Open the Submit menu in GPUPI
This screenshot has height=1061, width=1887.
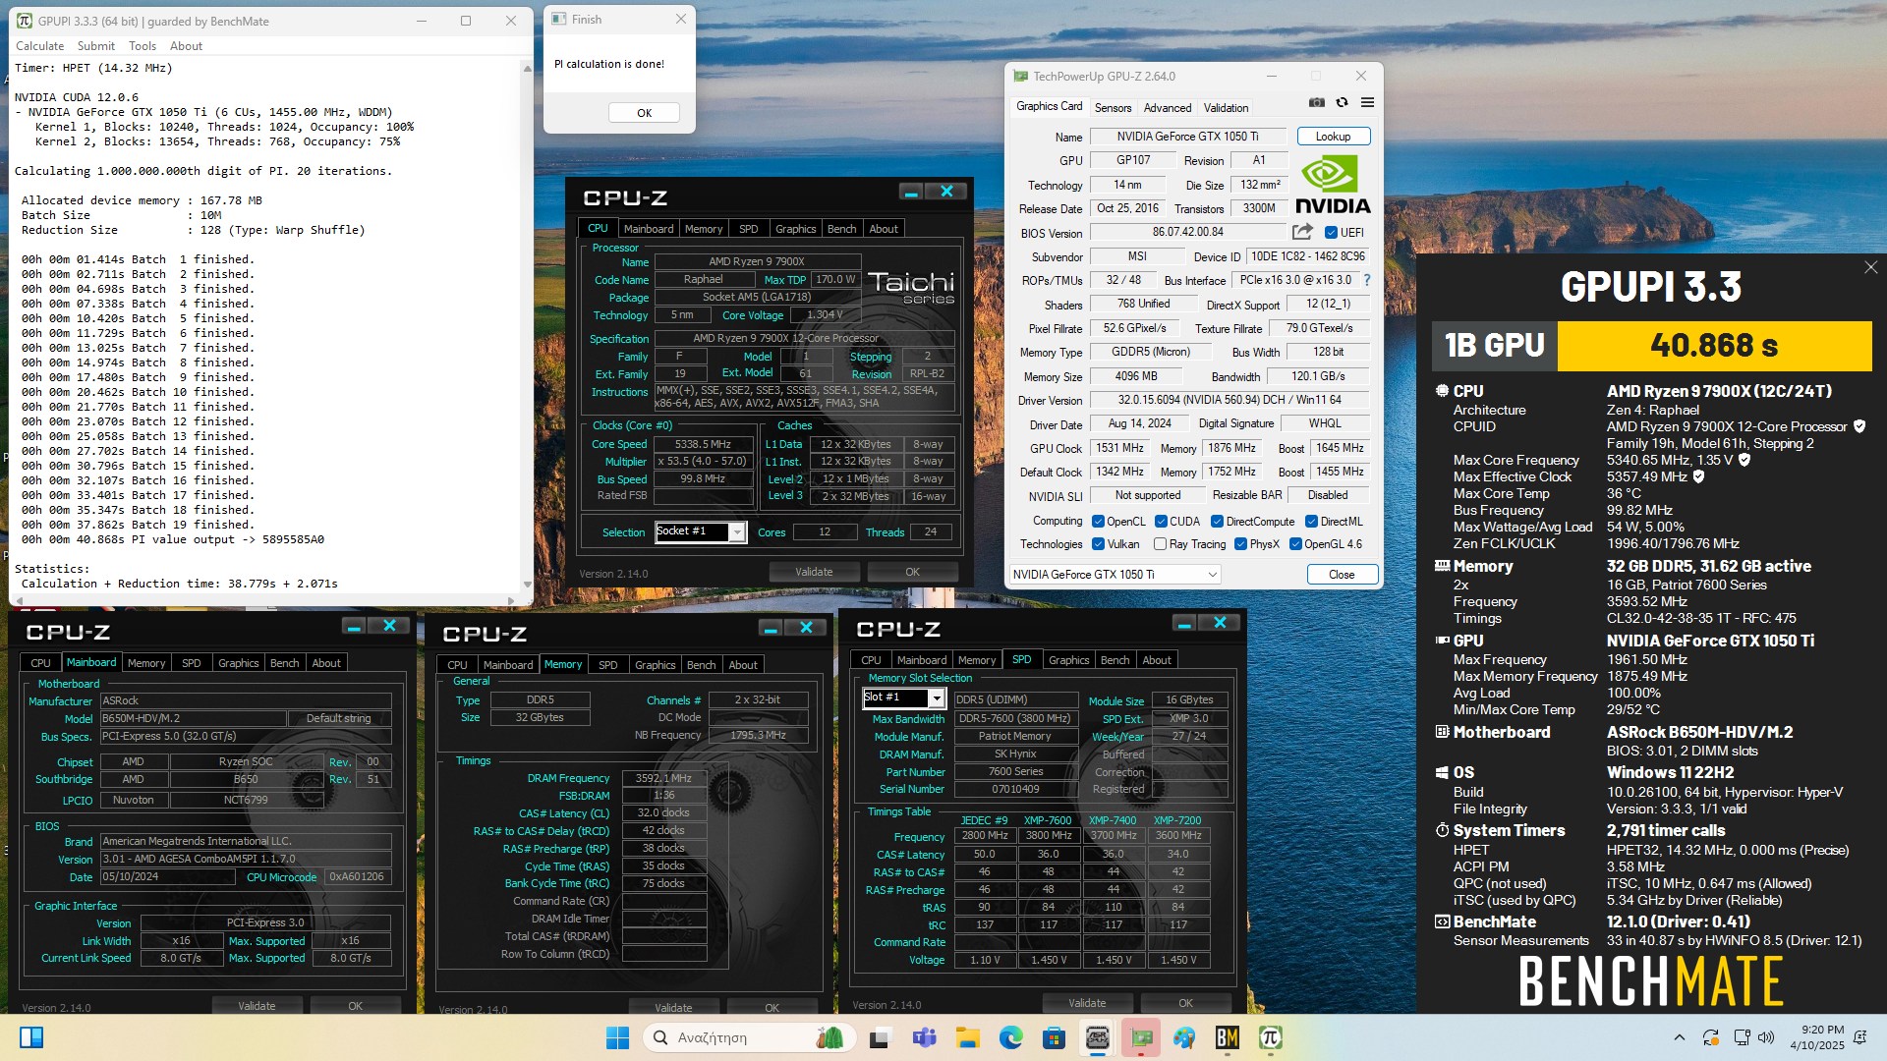coord(96,46)
